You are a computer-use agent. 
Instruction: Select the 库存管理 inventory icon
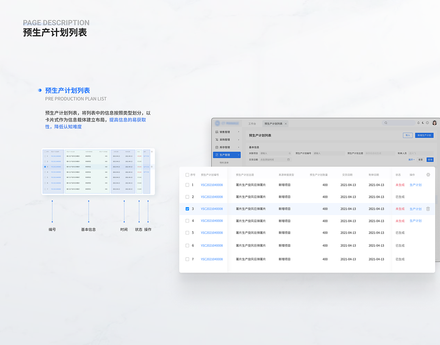point(217,147)
